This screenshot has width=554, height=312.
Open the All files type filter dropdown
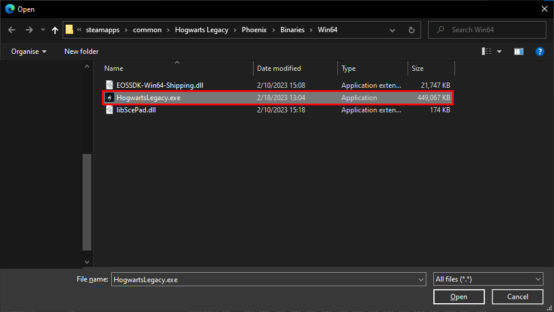click(x=488, y=280)
